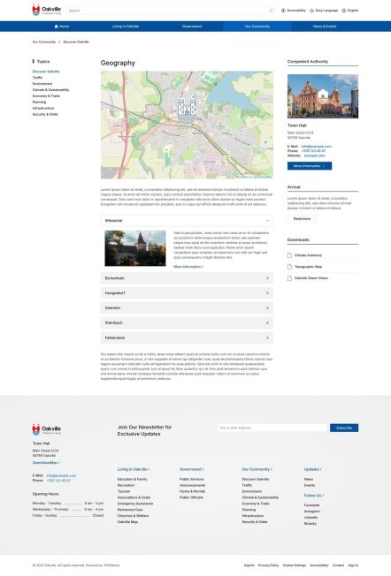The width and height of the screenshot is (391, 576).
Task: Open the Emergency Assistance footer link
Action: 135,504
